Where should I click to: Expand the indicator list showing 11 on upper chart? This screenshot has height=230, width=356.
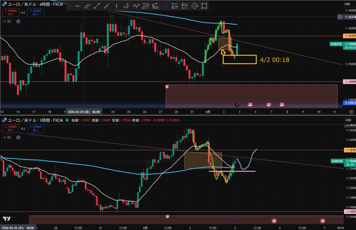7,21
